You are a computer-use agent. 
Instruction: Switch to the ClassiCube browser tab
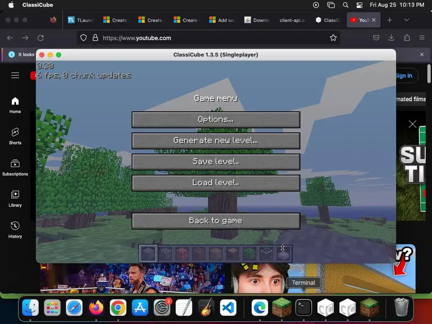tap(327, 20)
